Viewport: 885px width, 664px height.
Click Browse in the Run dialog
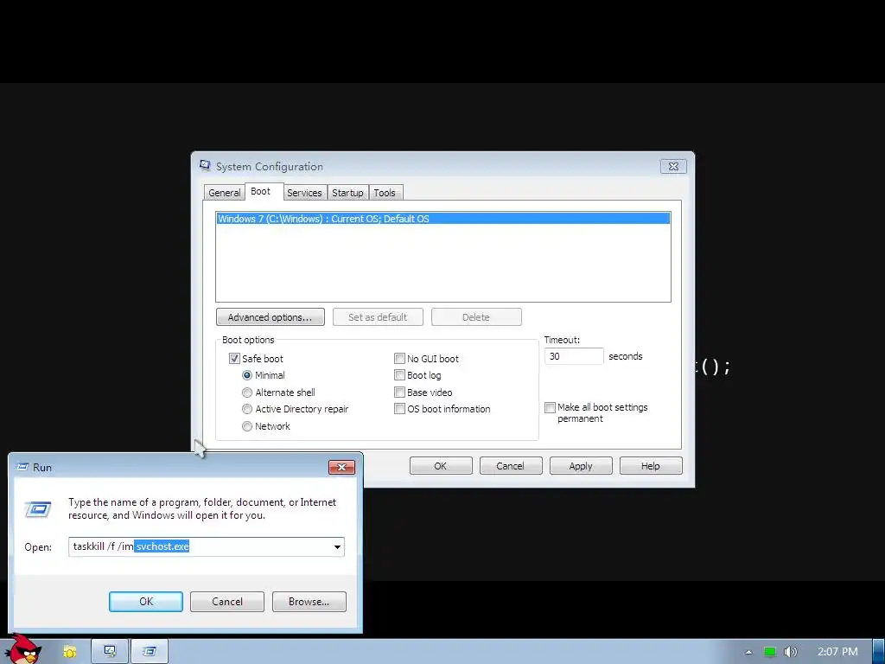click(309, 602)
